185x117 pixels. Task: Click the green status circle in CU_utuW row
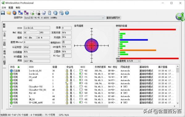[11, 77]
